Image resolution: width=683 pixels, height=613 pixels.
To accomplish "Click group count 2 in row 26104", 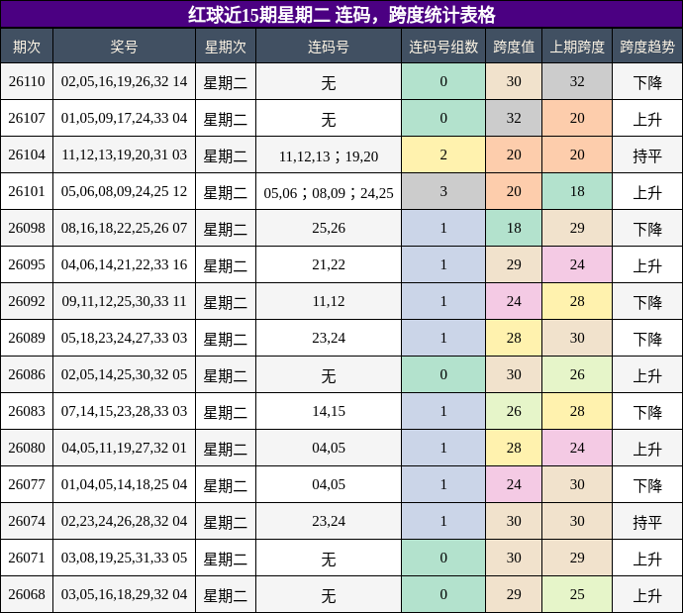I will pyautogui.click(x=443, y=154).
